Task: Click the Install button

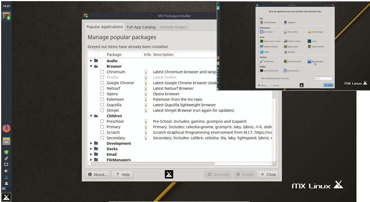Action: tap(244, 175)
